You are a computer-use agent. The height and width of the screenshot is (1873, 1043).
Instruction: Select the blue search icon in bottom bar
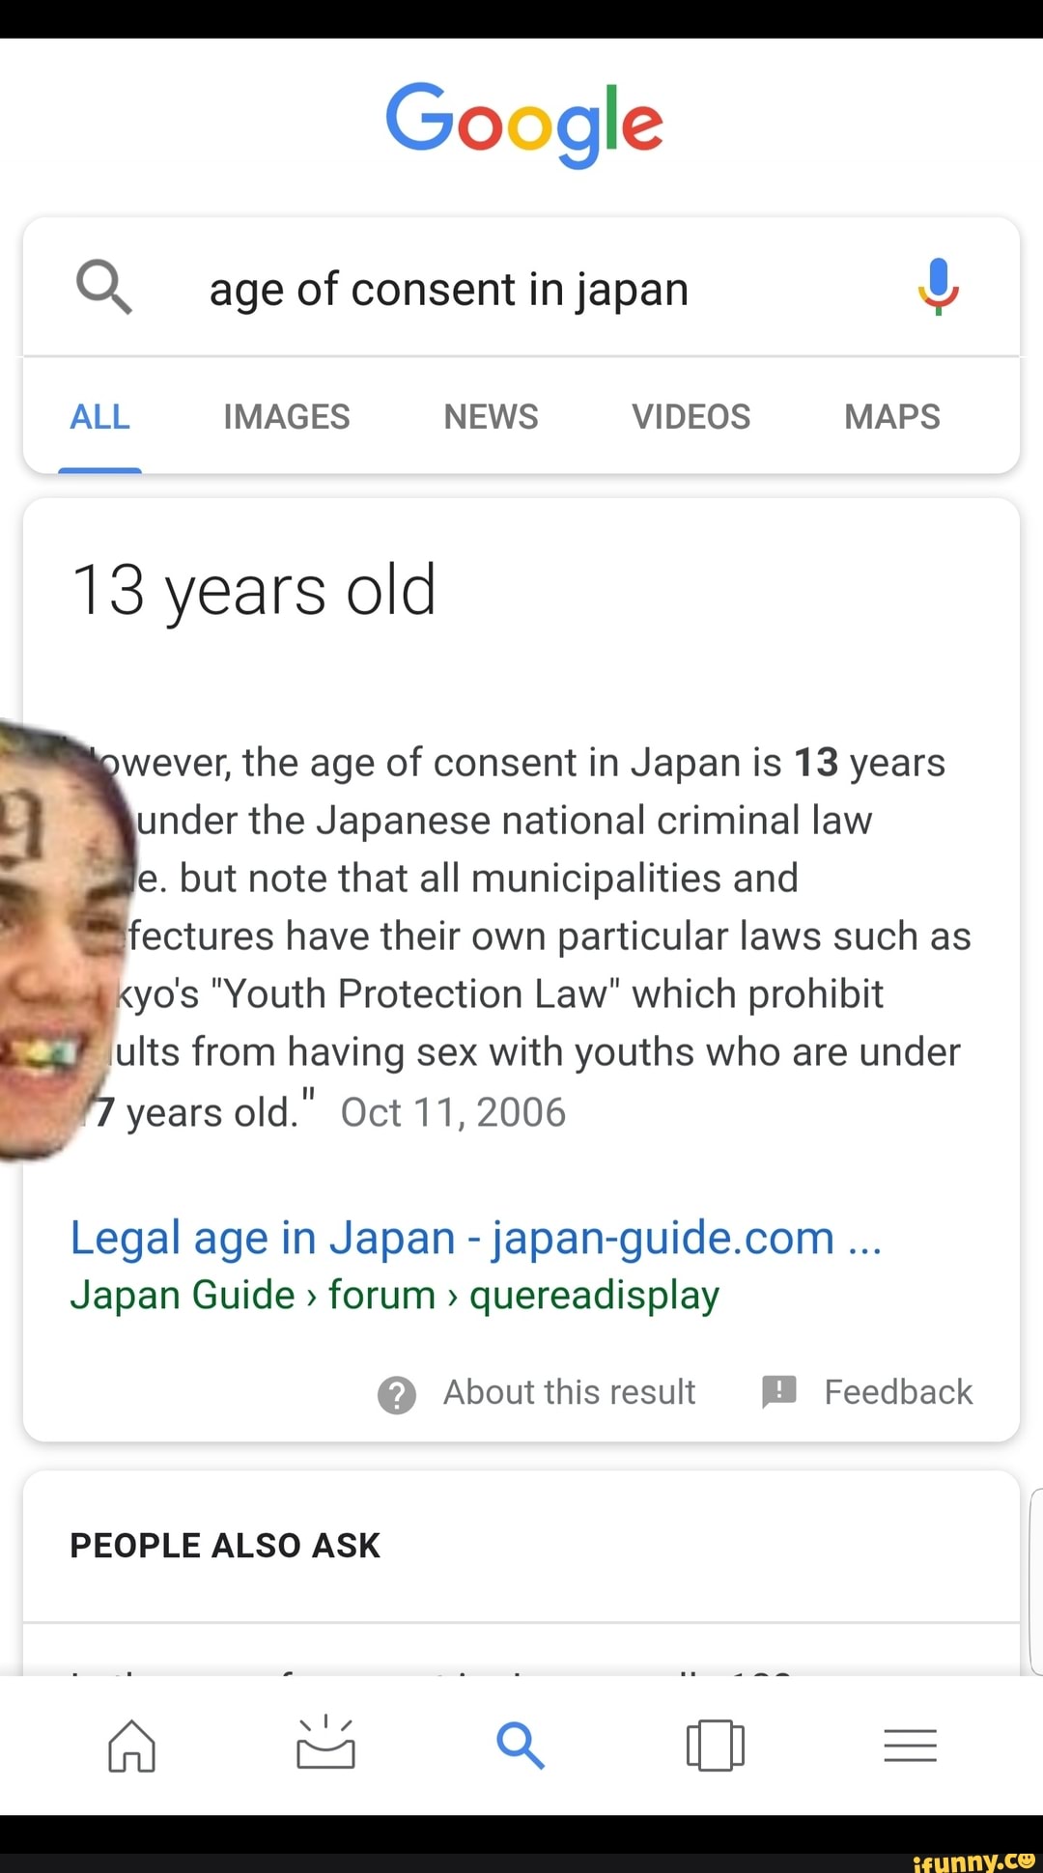coord(521,1746)
